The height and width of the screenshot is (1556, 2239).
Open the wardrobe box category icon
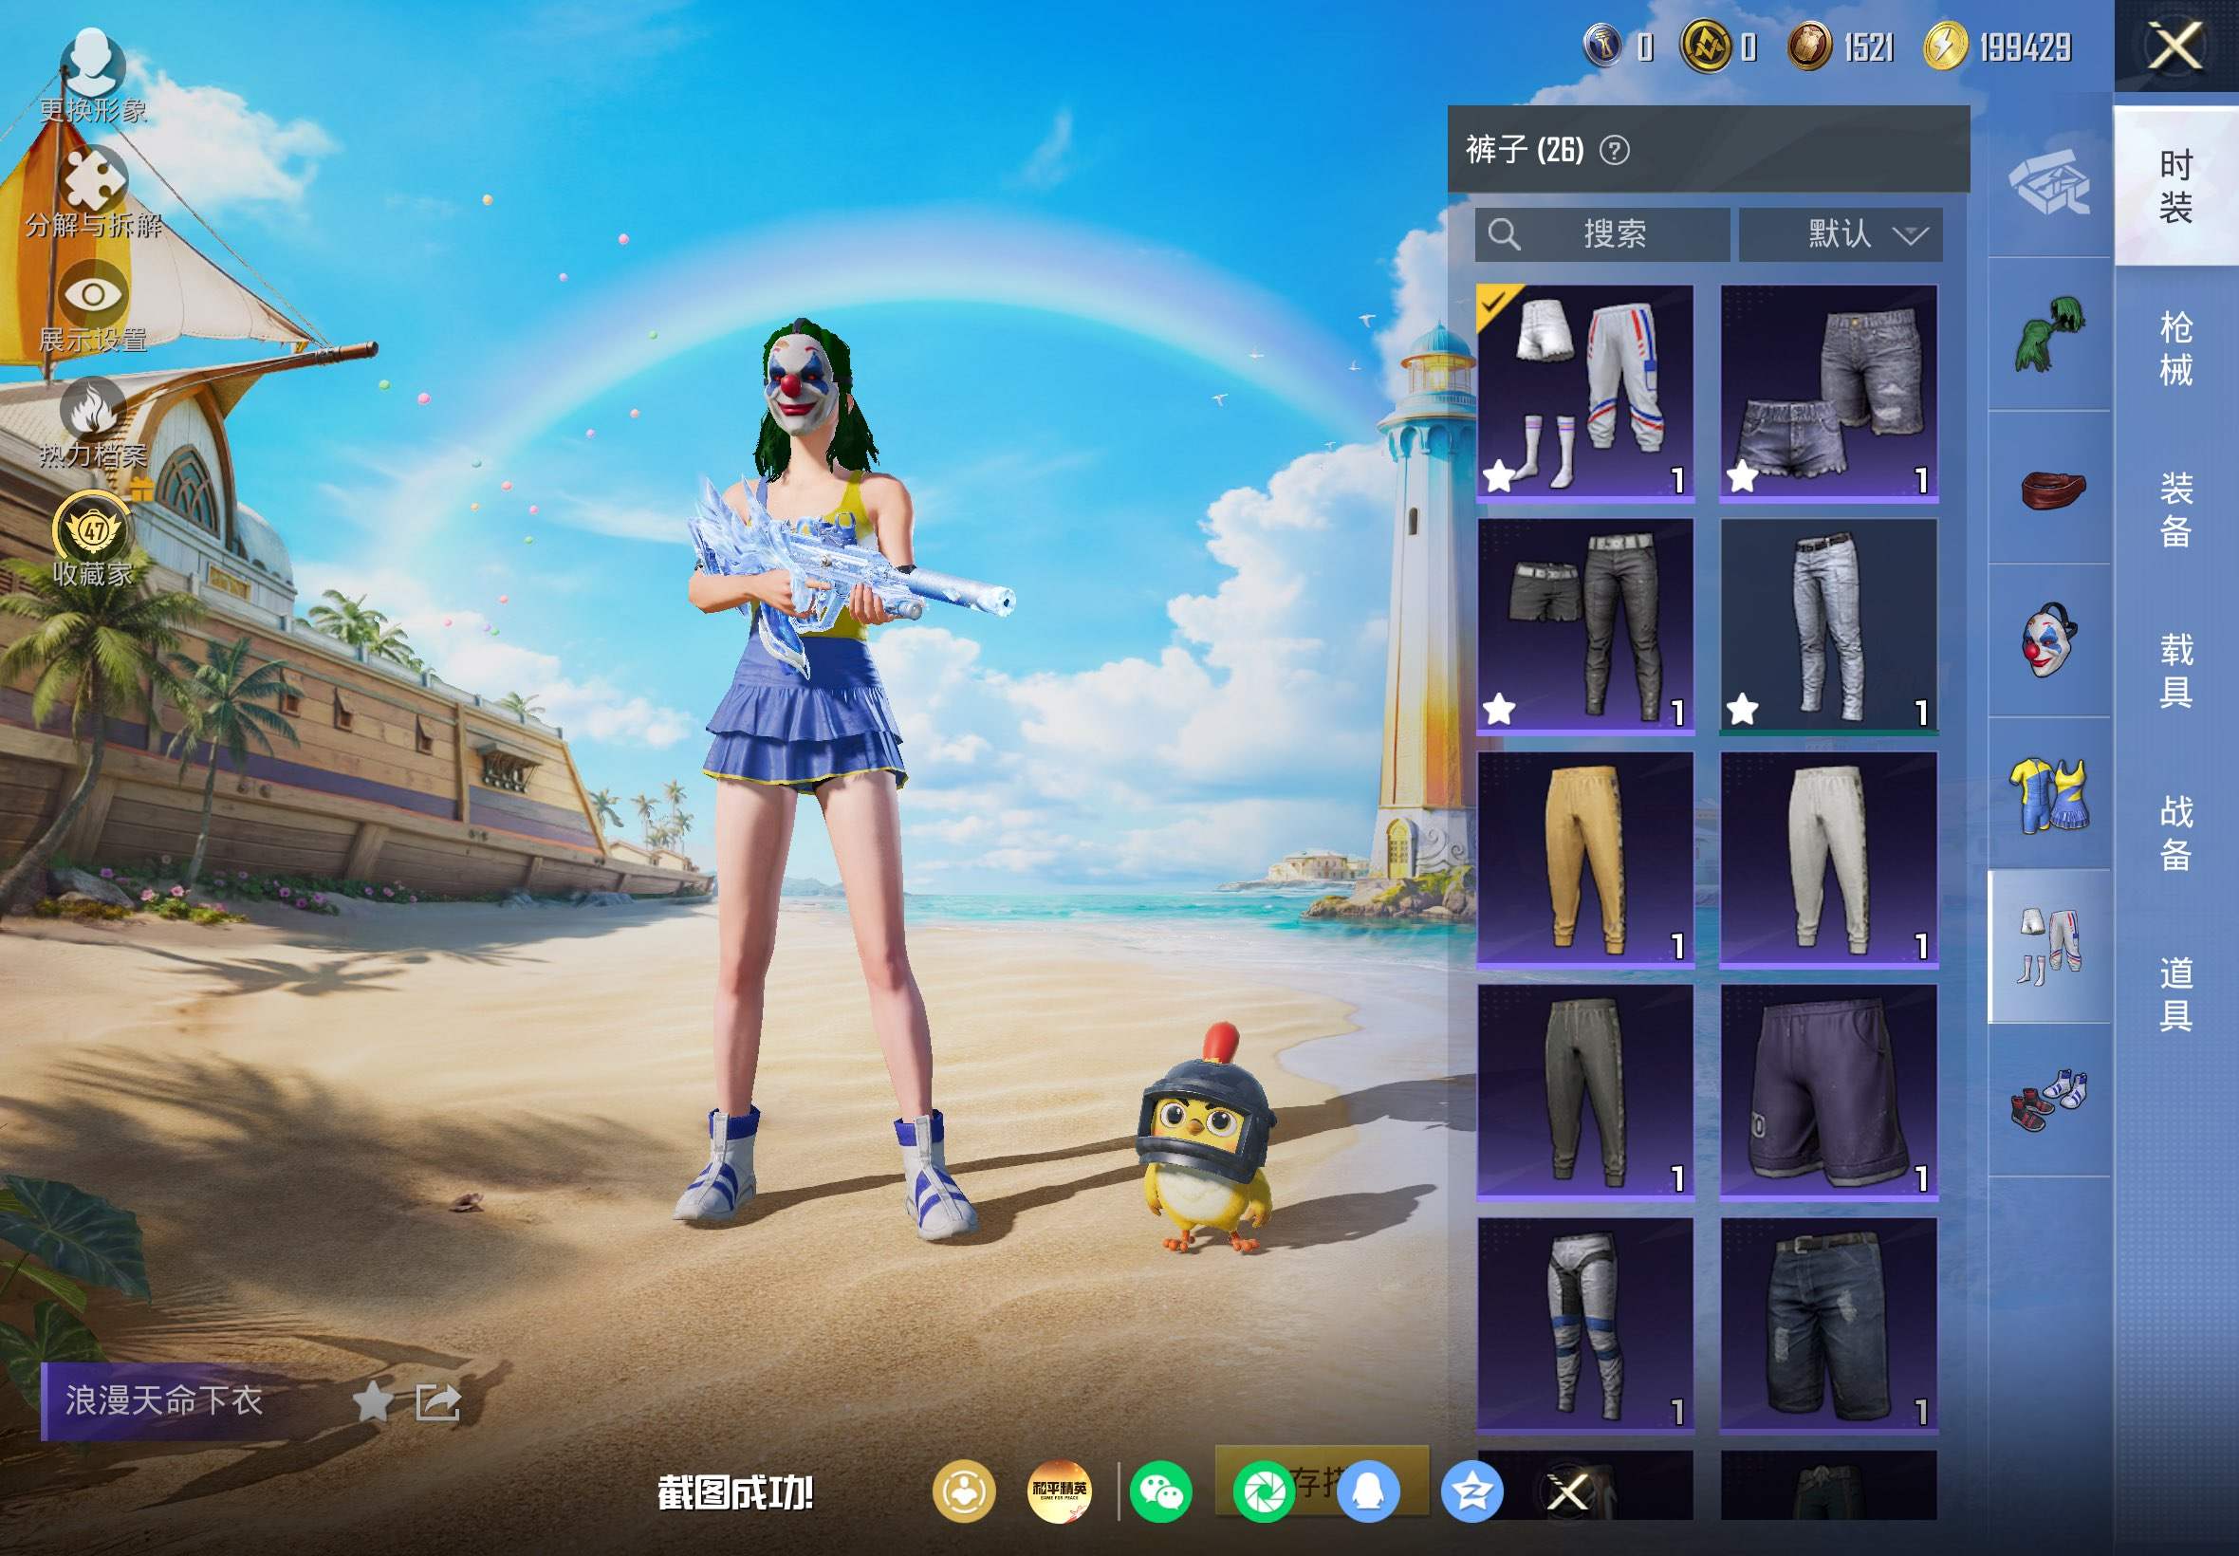2049,183
